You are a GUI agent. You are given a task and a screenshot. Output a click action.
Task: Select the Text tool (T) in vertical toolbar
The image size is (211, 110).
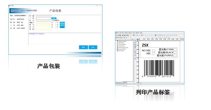click(135, 43)
